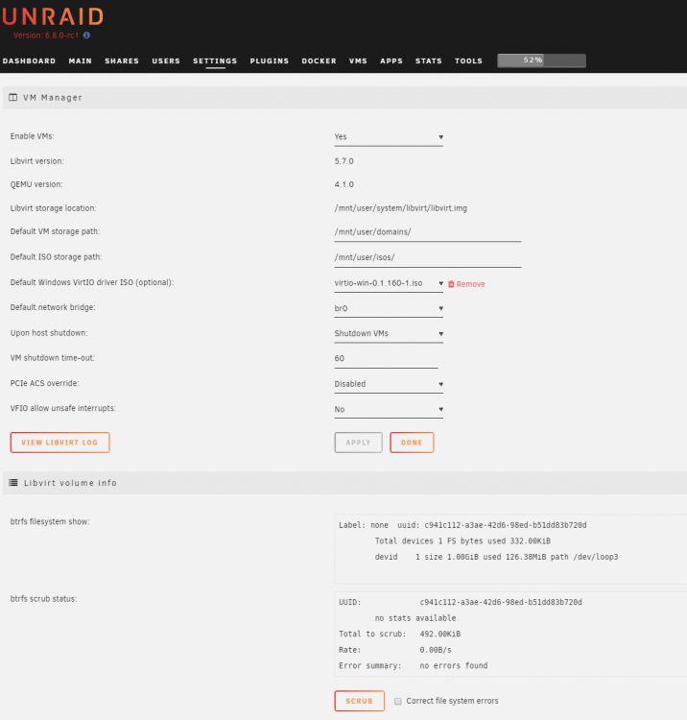This screenshot has width=687, height=720.
Task: Click the VM Manager panel icon
Action: coord(13,97)
